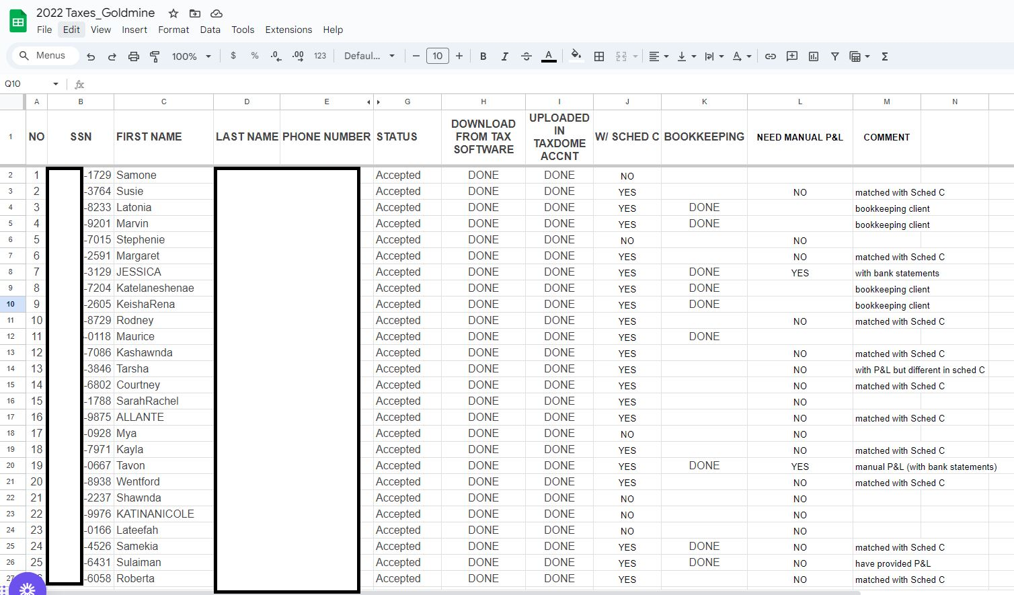
Task: Open vertical align dropdown
Action: click(687, 56)
